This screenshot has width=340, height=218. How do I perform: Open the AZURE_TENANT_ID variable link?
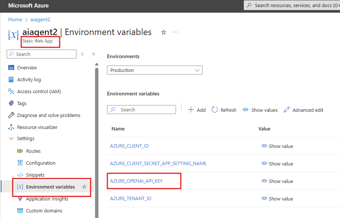(130, 199)
